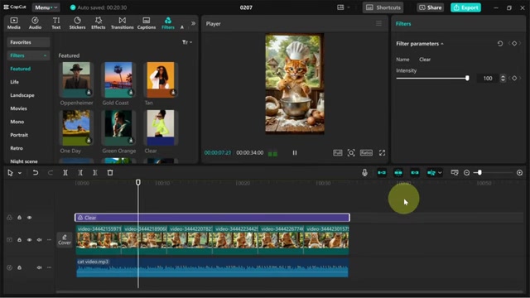Open the filter sort dropdown
The width and height of the screenshot is (530, 298).
tap(187, 42)
